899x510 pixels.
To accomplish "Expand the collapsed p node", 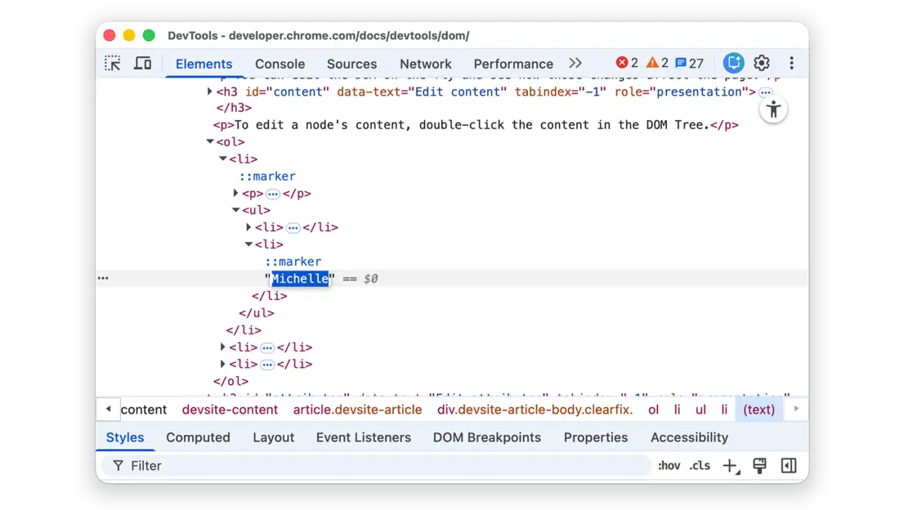I will (235, 193).
